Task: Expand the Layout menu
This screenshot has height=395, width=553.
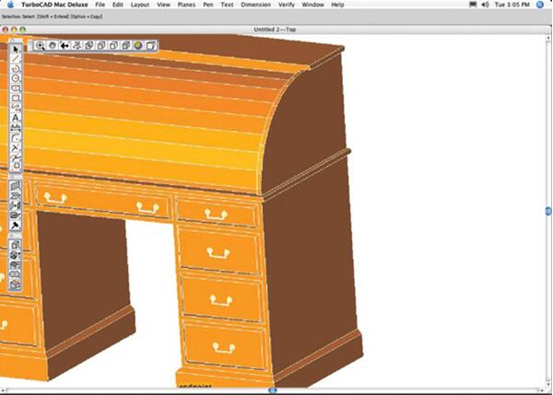Action: pos(139,5)
